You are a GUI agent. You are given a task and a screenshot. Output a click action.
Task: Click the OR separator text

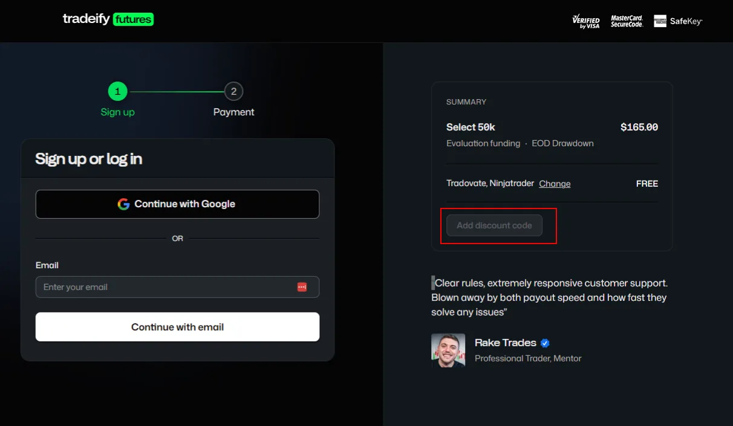tap(177, 239)
